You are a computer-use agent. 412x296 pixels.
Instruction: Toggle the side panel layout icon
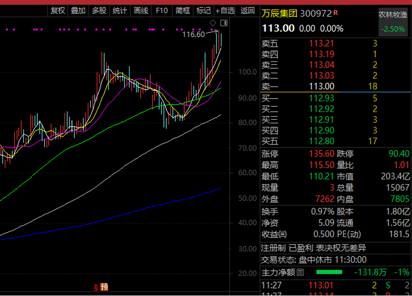[223, 23]
